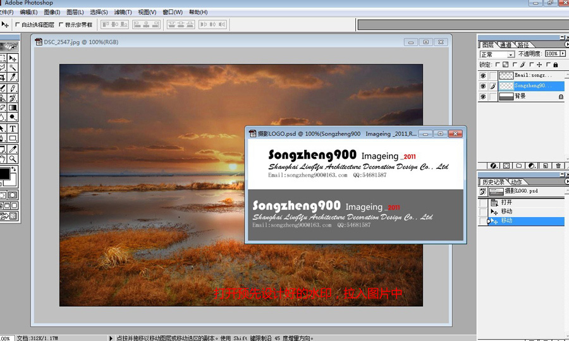
Task: Switch to 路径 tab
Action: 523,45
